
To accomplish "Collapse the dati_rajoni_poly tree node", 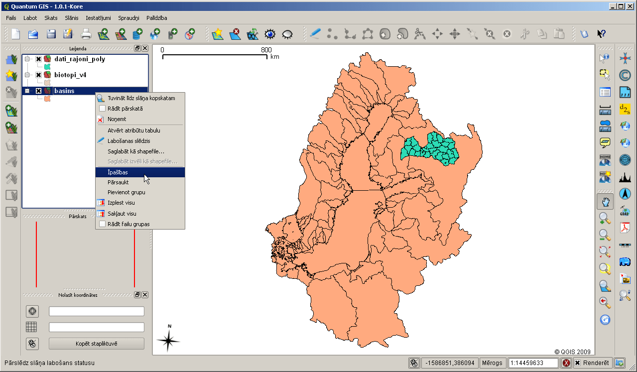I will [x=27, y=59].
